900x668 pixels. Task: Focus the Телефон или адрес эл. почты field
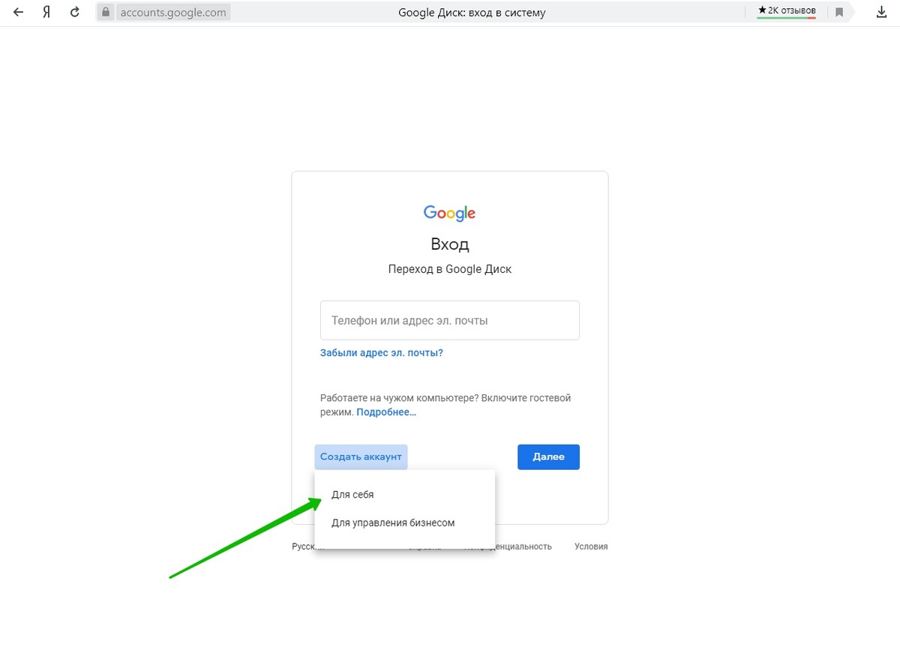point(450,320)
